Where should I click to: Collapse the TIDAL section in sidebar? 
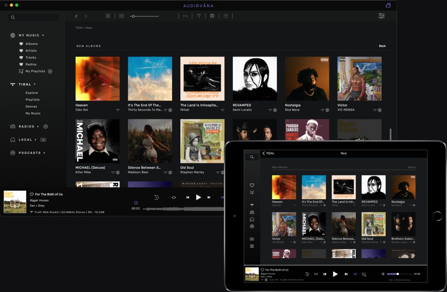(34, 85)
